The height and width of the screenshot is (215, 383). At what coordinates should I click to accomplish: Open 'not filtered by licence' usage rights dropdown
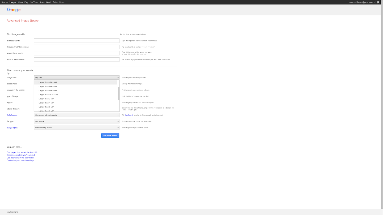click(77, 128)
